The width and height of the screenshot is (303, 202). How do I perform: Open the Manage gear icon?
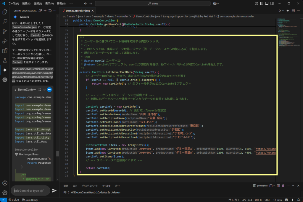click(x=5, y=192)
